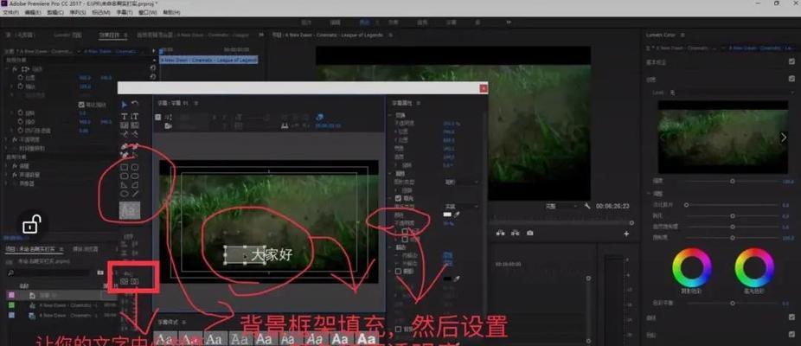Open Program monitor zoom level dropdown
The width and height of the screenshot is (801, 346).
click(561, 206)
